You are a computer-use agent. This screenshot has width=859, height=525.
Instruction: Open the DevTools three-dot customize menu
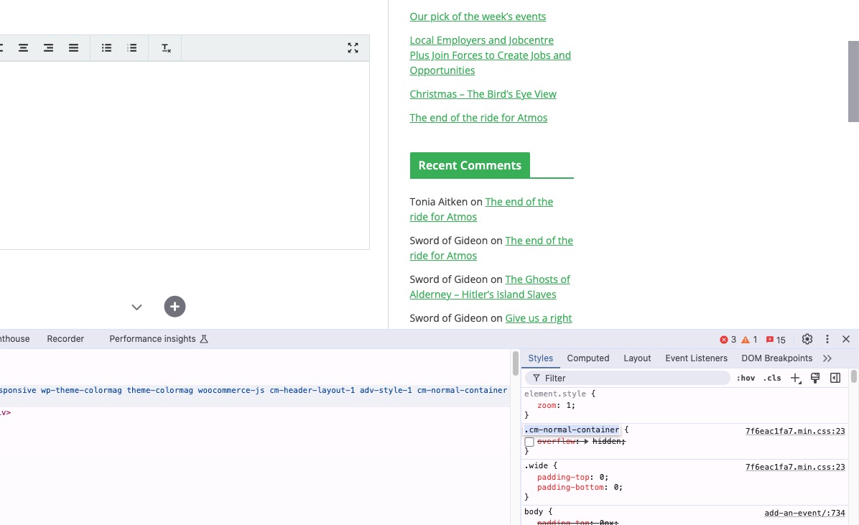(x=827, y=339)
